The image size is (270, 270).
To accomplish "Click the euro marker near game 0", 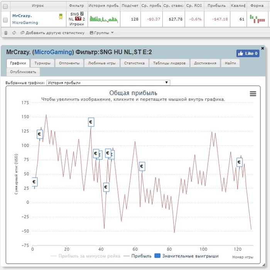I will (x=34, y=182).
